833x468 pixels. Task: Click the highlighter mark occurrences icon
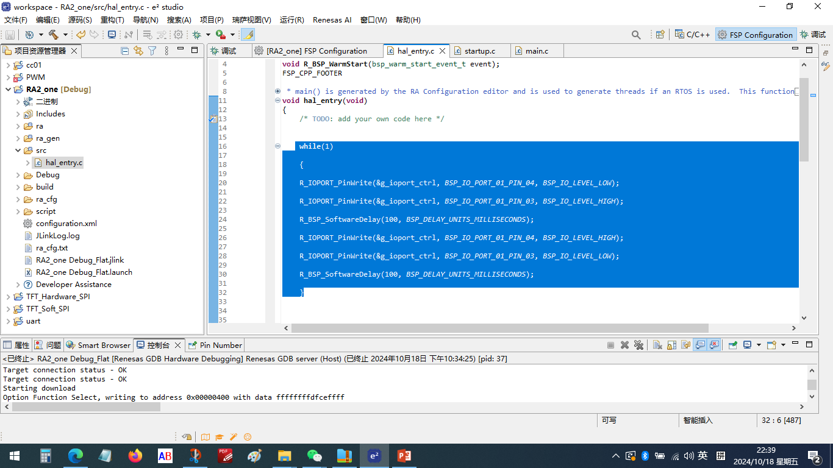(248, 35)
